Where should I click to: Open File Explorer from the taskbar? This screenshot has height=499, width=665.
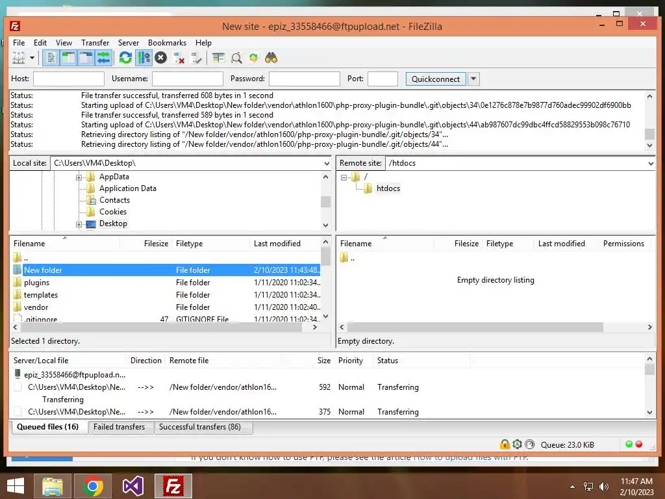click(52, 486)
